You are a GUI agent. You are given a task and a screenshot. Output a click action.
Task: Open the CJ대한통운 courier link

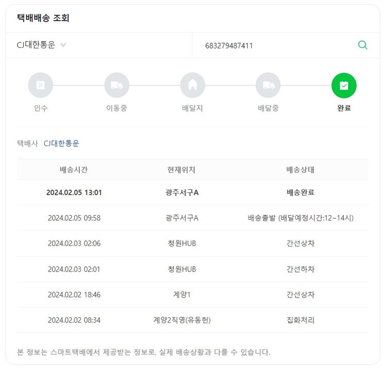(61, 144)
